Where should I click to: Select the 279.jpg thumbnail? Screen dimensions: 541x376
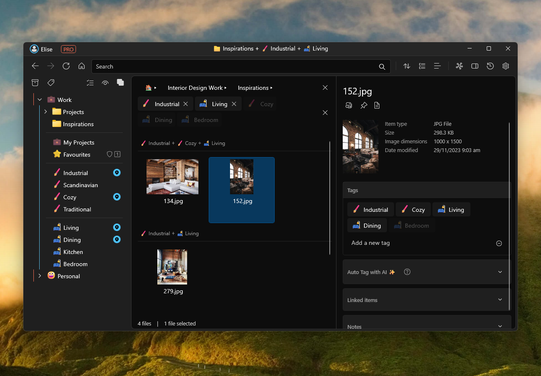tap(172, 267)
